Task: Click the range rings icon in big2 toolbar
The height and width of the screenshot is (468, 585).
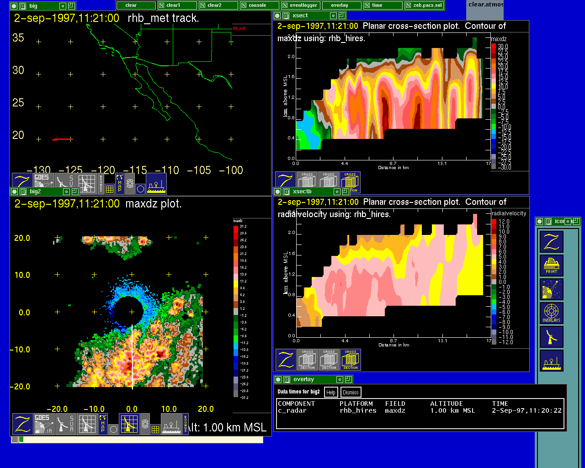Action: pyautogui.click(x=145, y=424)
